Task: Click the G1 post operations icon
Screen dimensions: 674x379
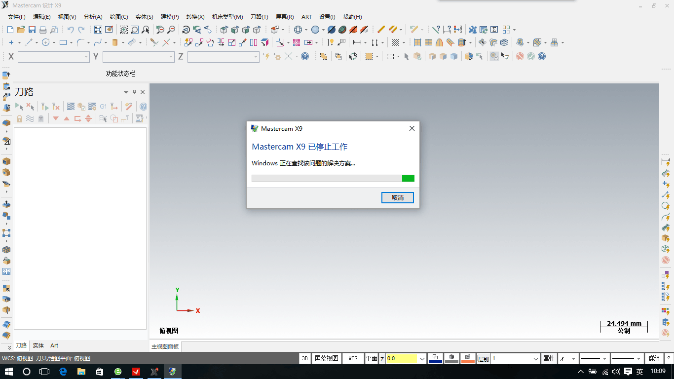Action: point(103,106)
